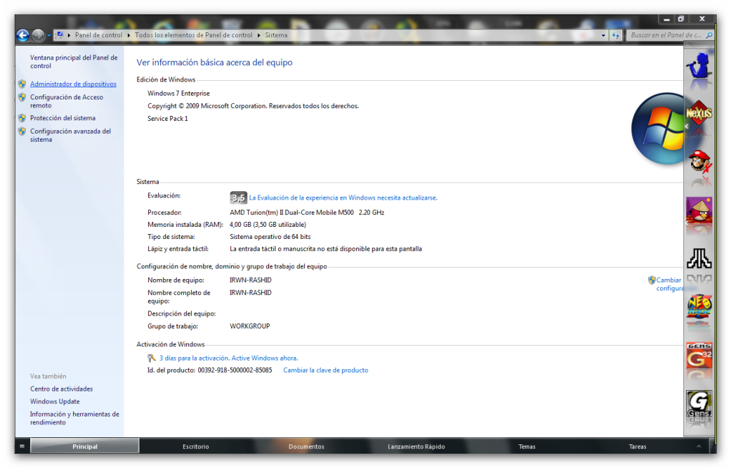
Task: Click the Sistema breadcrumb segment
Action: pos(276,35)
